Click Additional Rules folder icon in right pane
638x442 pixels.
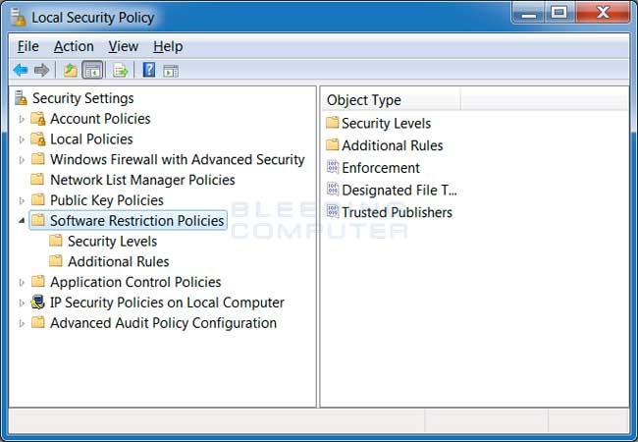pyautogui.click(x=332, y=144)
